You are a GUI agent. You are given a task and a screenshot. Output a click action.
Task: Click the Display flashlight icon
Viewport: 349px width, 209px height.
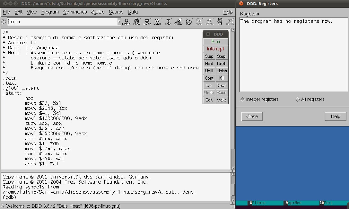[178, 22]
